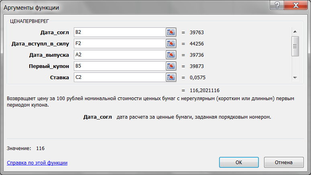This screenshot has height=175, width=311.
Task: Click the evaluated value 39763
Action: click(197, 33)
